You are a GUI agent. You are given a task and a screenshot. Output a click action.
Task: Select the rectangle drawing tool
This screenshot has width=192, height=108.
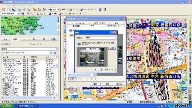38,13
